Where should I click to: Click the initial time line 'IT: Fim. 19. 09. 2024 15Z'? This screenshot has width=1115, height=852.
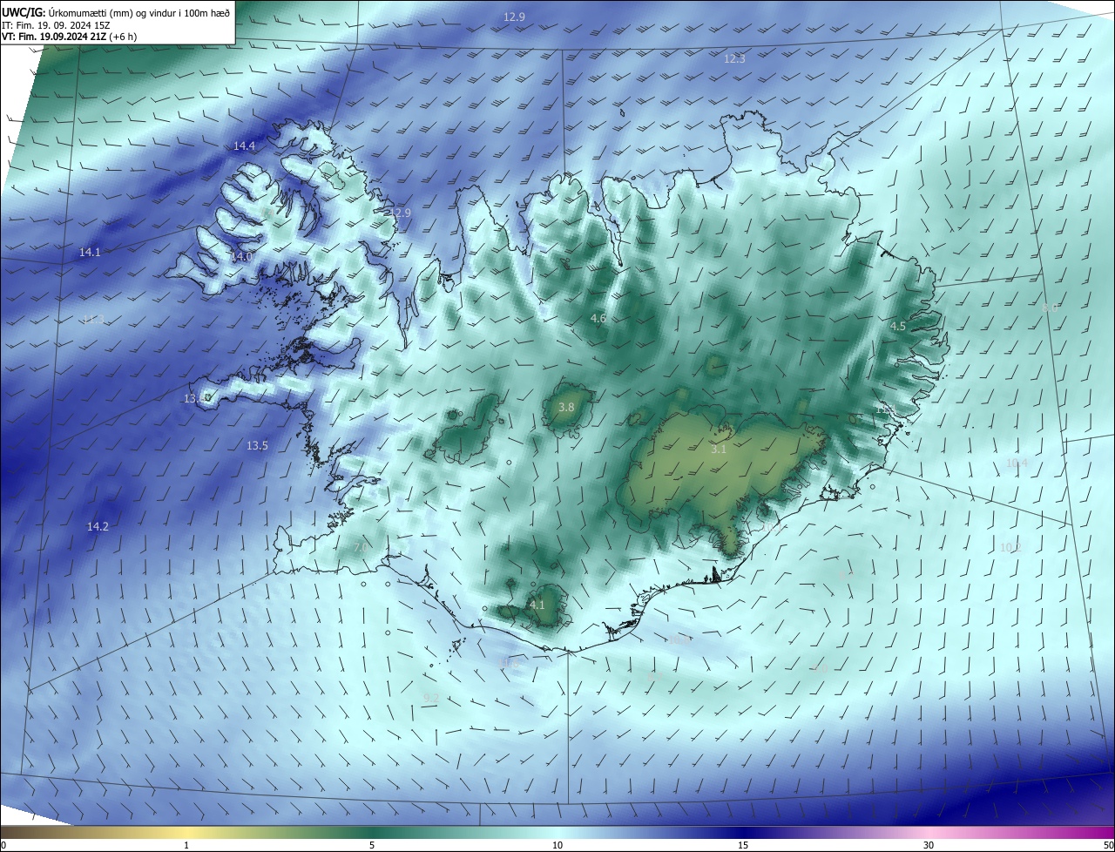[56, 25]
